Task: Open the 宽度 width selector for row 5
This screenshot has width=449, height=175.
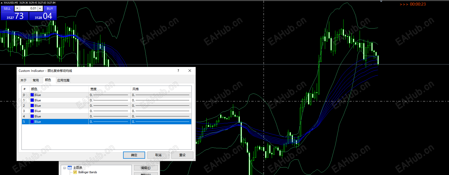Action: click(x=110, y=122)
